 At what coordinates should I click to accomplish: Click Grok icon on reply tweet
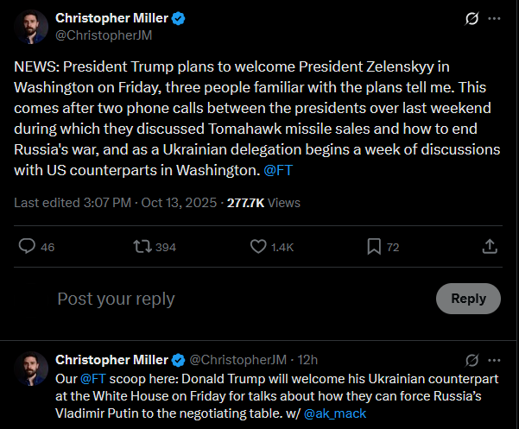coord(472,359)
